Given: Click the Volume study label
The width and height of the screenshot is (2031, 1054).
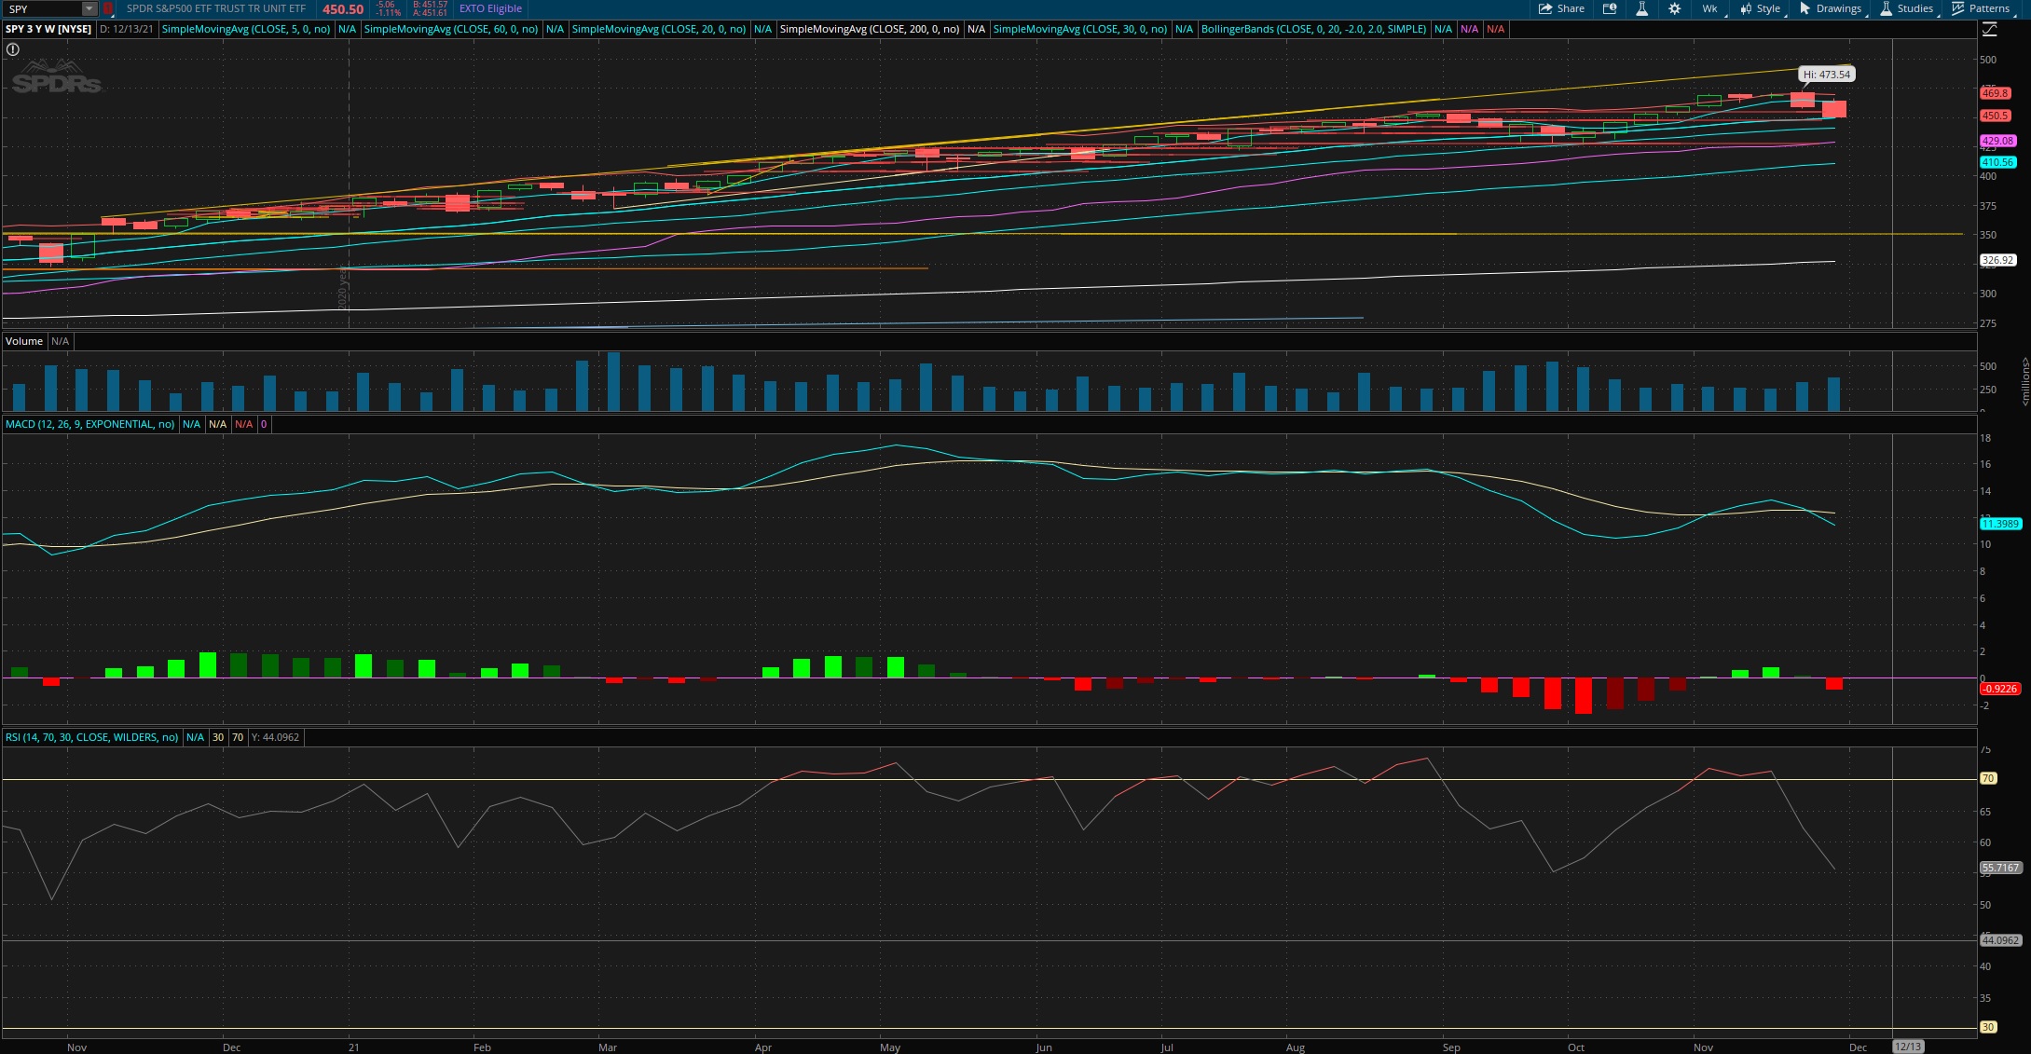Looking at the screenshot, I should click(24, 341).
